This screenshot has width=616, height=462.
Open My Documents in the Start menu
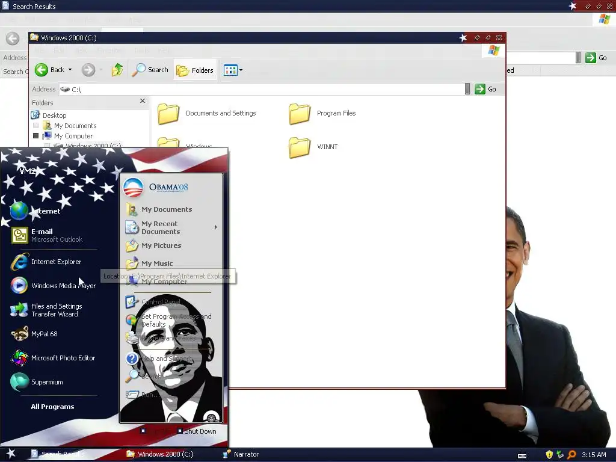(x=159, y=209)
